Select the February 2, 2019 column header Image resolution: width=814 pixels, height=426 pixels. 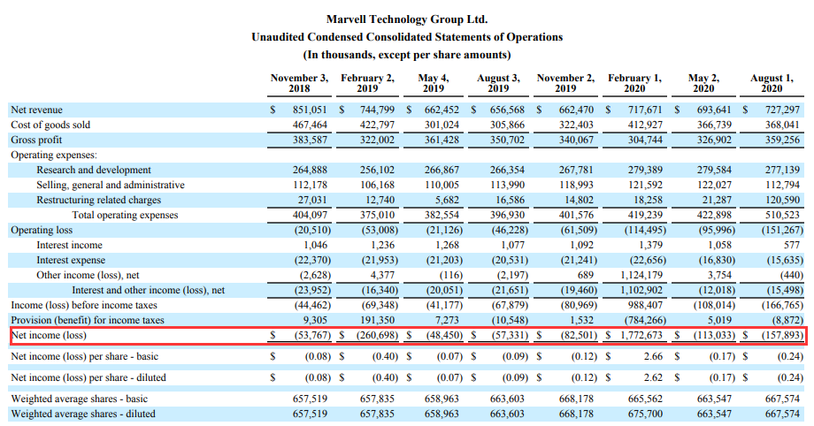(x=367, y=83)
